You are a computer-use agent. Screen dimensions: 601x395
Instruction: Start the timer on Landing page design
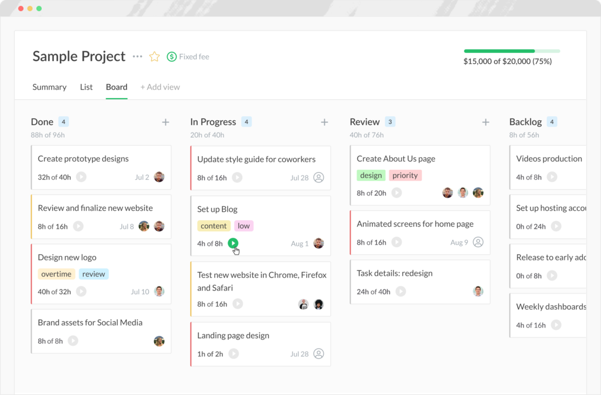(233, 353)
